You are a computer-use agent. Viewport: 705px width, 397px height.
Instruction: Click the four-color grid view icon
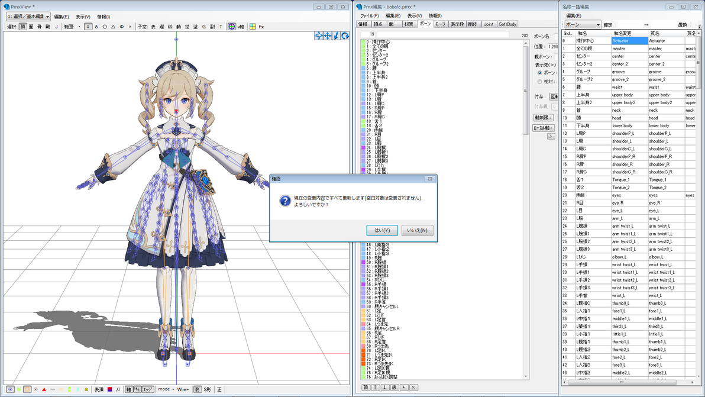[x=253, y=27]
